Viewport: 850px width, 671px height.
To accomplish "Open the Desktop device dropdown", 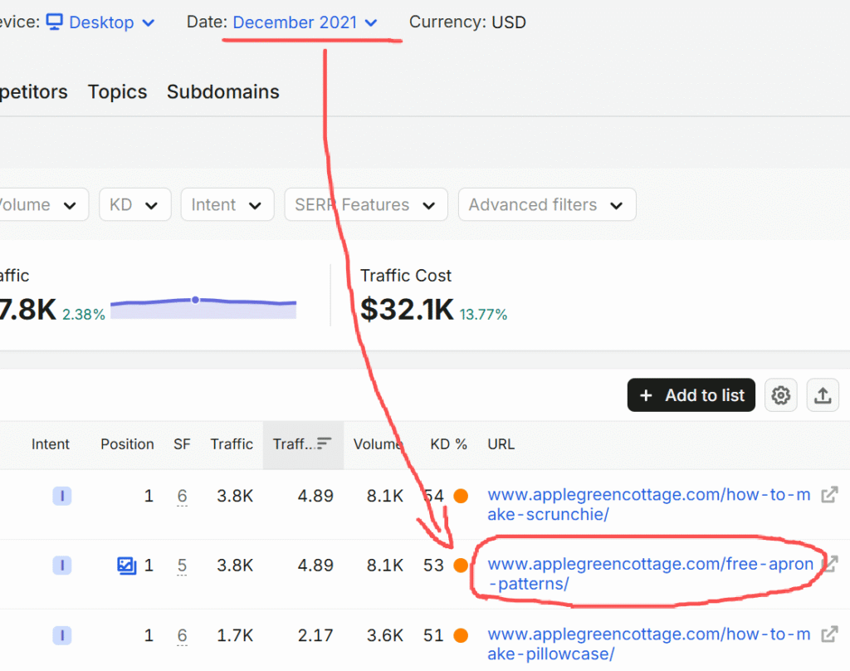I will click(100, 22).
